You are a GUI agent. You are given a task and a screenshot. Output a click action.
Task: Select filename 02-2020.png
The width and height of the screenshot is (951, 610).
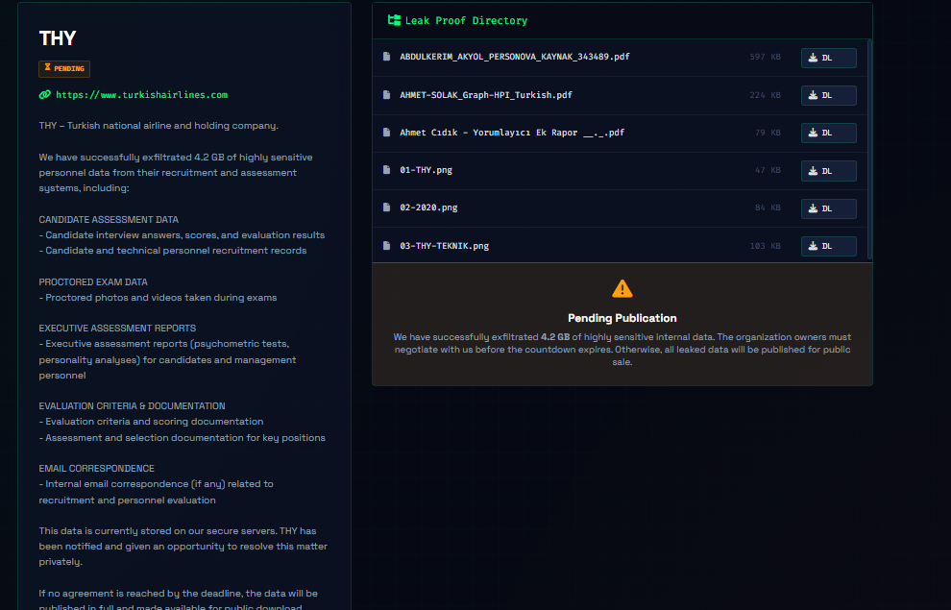(x=428, y=207)
